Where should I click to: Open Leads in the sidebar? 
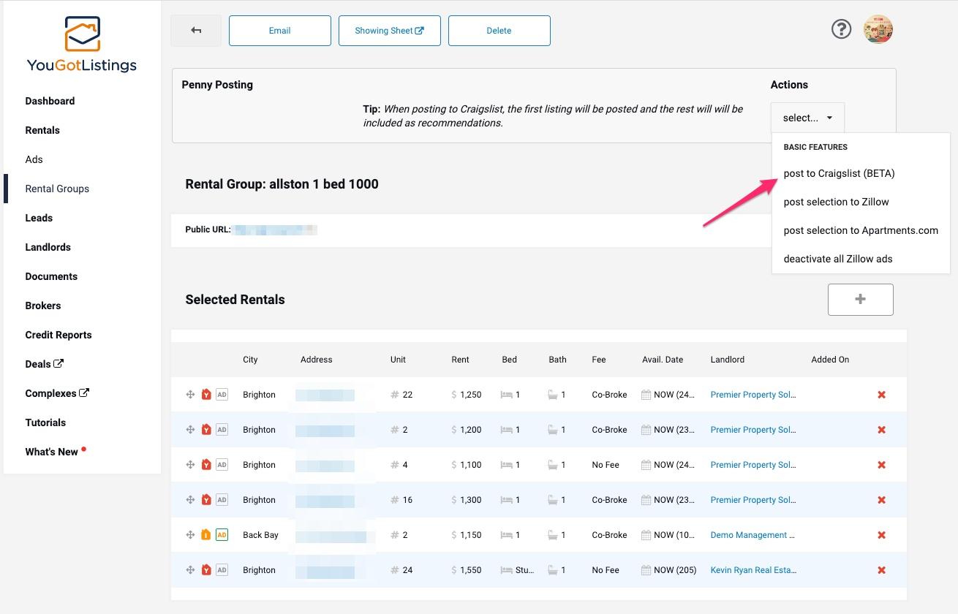coord(39,218)
